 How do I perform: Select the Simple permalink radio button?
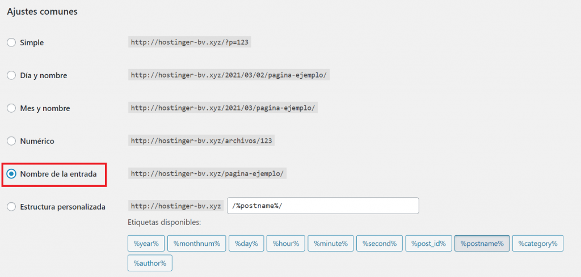tap(11, 42)
